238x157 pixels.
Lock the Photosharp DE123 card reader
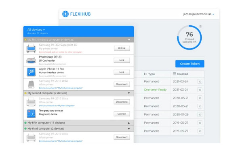(x=122, y=60)
